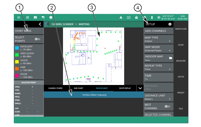Enable the Best Channel toggle

167,106
